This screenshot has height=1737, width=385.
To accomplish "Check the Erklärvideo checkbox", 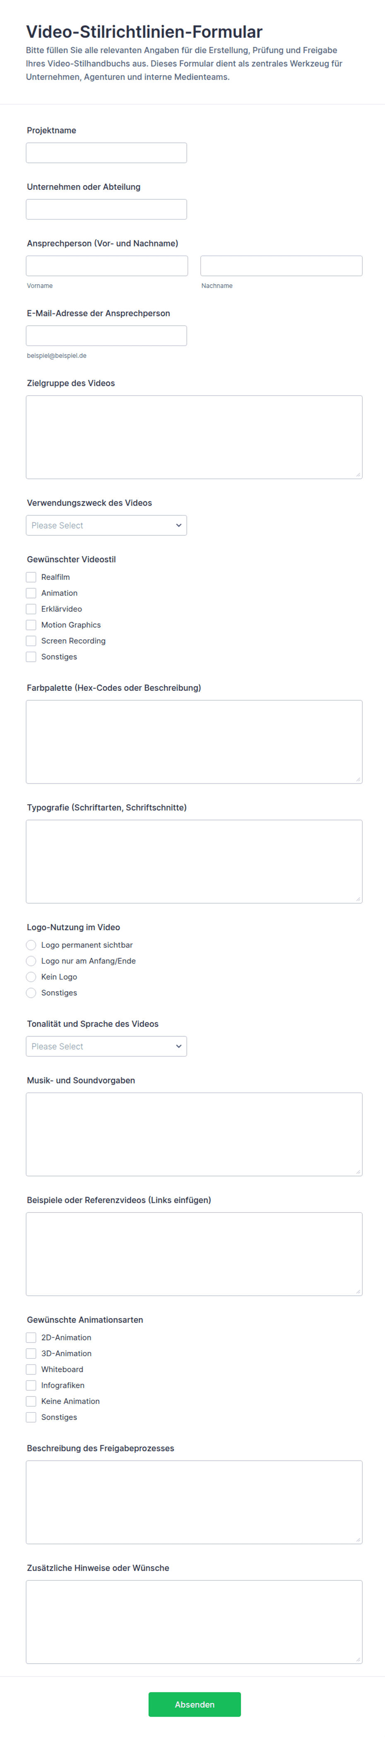I will tap(31, 609).
